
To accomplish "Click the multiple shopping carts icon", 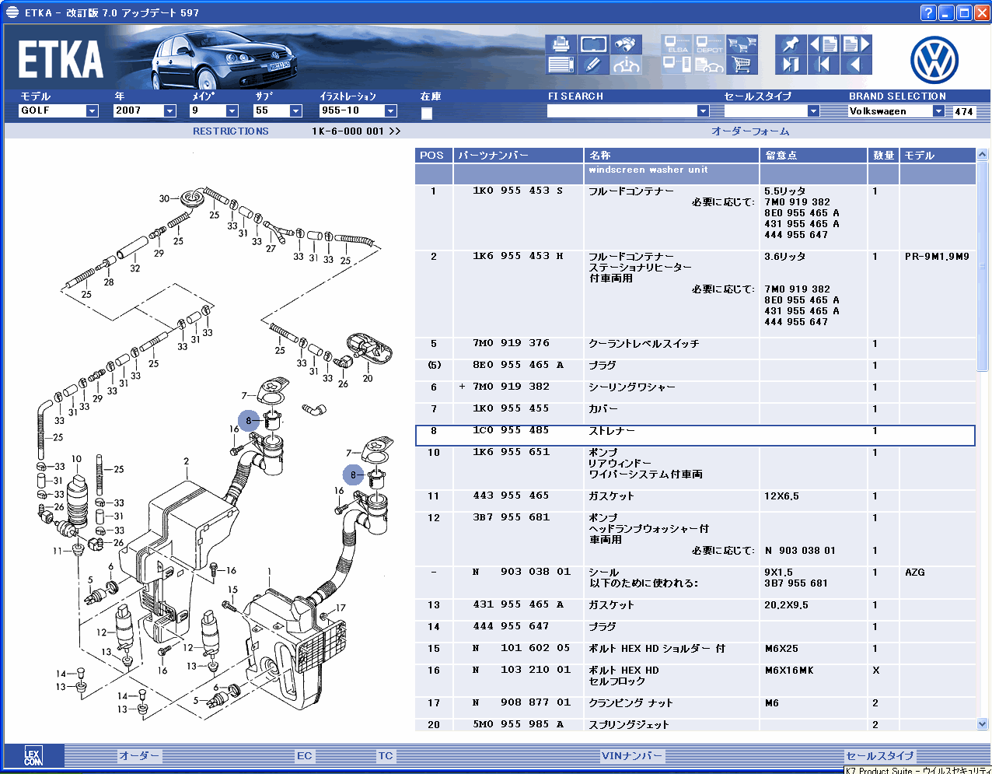I will [742, 44].
